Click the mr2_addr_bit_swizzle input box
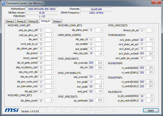Viewport: 163px width, 116px height. (150, 58)
